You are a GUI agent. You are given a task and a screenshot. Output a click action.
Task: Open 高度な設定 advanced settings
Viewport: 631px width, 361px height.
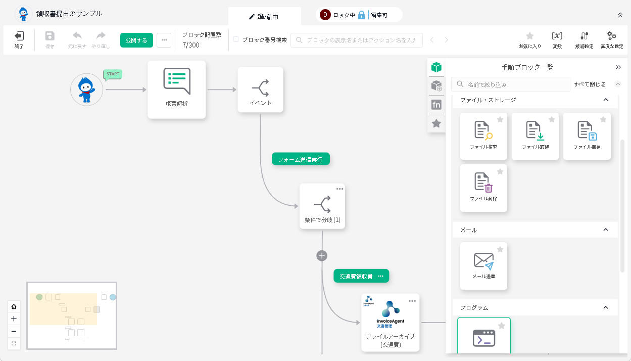(611, 36)
